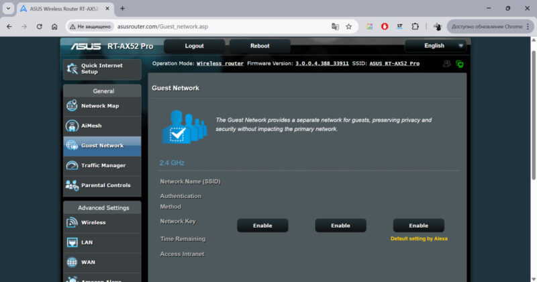Click the Traffic Manager gauge icon
This screenshot has width=537, height=282.
[x=72, y=165]
